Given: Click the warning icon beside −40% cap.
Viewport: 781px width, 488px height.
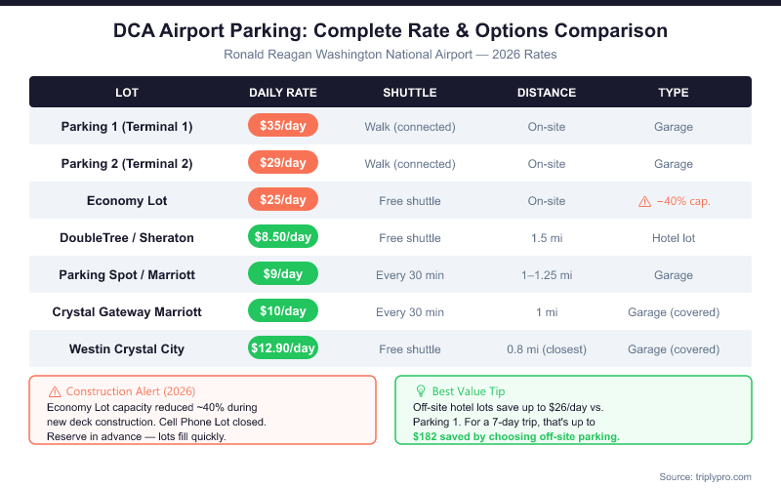Looking at the screenshot, I should pyautogui.click(x=644, y=201).
